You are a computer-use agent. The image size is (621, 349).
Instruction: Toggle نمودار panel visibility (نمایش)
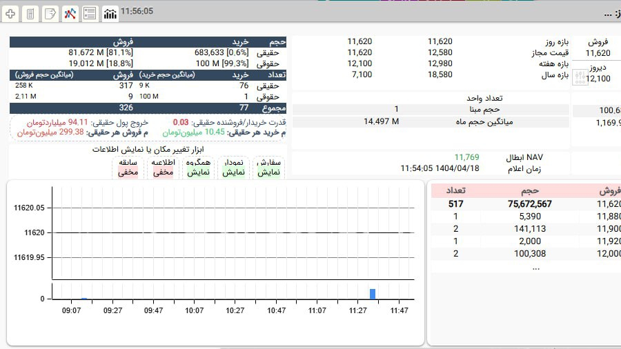pyautogui.click(x=234, y=172)
